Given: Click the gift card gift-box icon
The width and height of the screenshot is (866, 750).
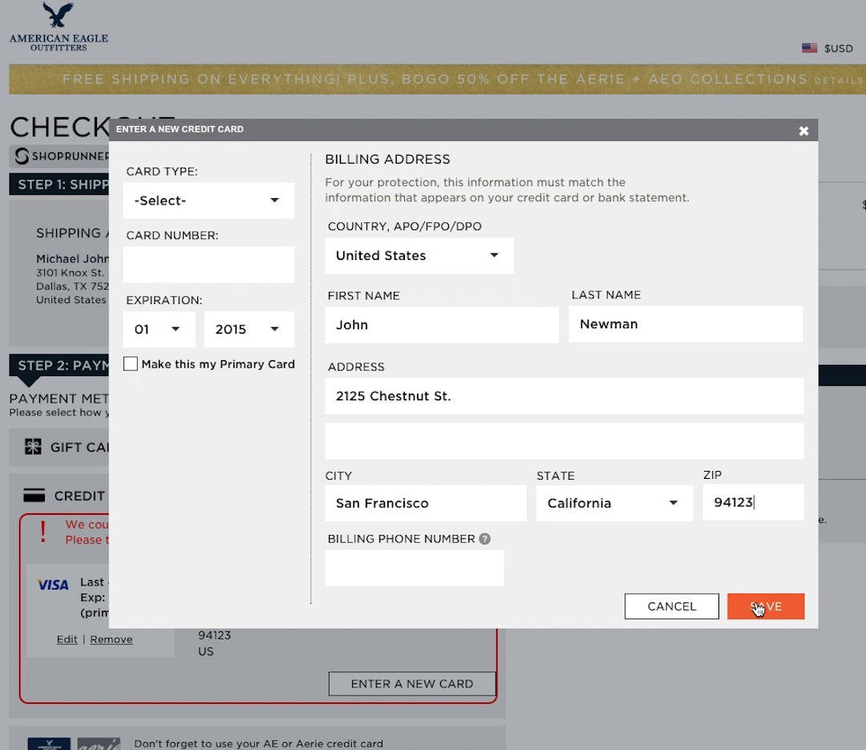Looking at the screenshot, I should click(x=32, y=447).
